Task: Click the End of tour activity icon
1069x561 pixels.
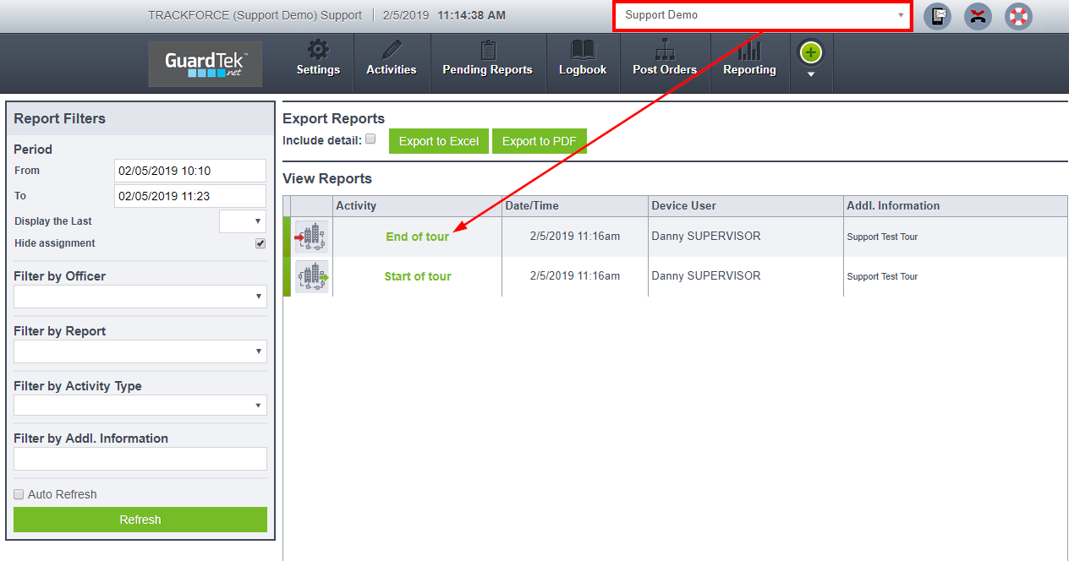Action: (310, 236)
